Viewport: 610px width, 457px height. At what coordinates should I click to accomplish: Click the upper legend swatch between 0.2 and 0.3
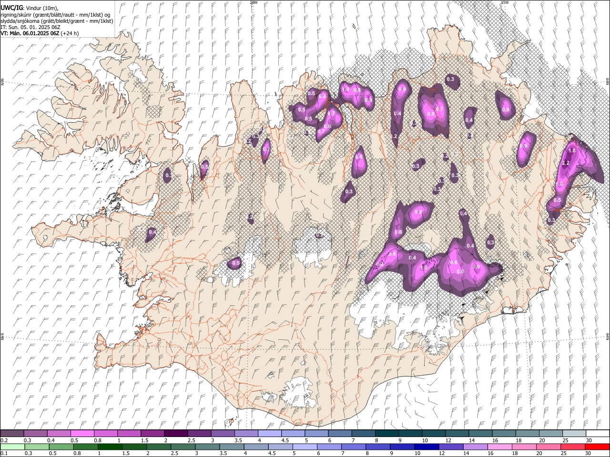coord(12,433)
